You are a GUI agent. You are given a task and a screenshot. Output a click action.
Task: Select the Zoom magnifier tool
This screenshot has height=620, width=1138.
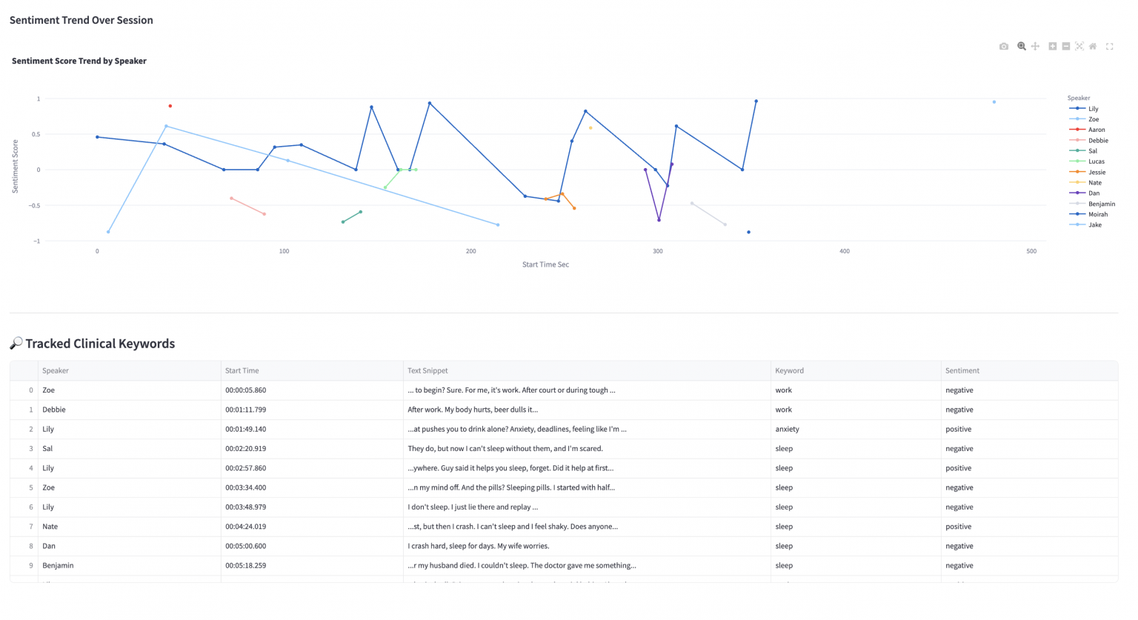click(1022, 47)
